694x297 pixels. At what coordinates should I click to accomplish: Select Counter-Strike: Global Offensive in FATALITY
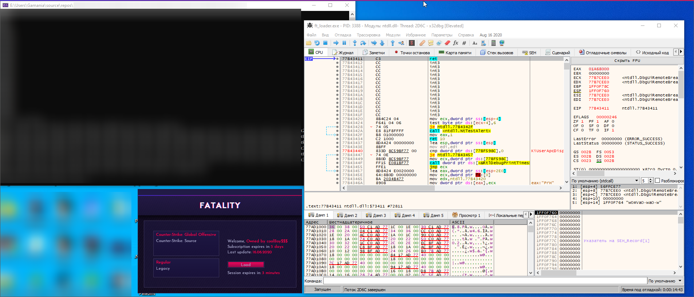tap(186, 234)
